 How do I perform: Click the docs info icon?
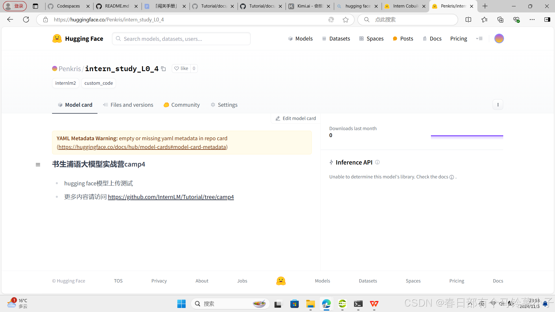[452, 177]
